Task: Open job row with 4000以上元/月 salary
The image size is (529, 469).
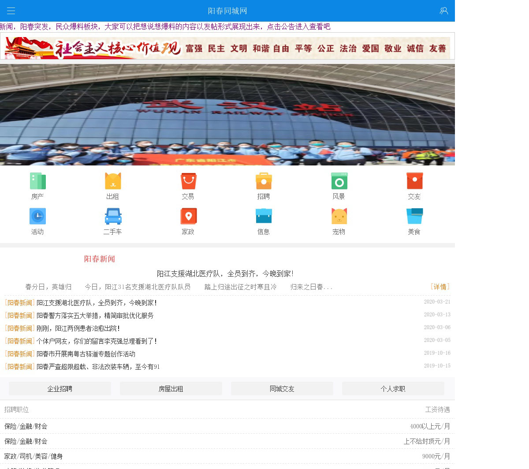Action: [x=227, y=426]
